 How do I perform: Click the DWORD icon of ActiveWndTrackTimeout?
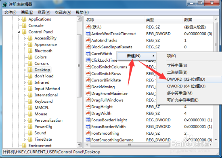(88, 33)
